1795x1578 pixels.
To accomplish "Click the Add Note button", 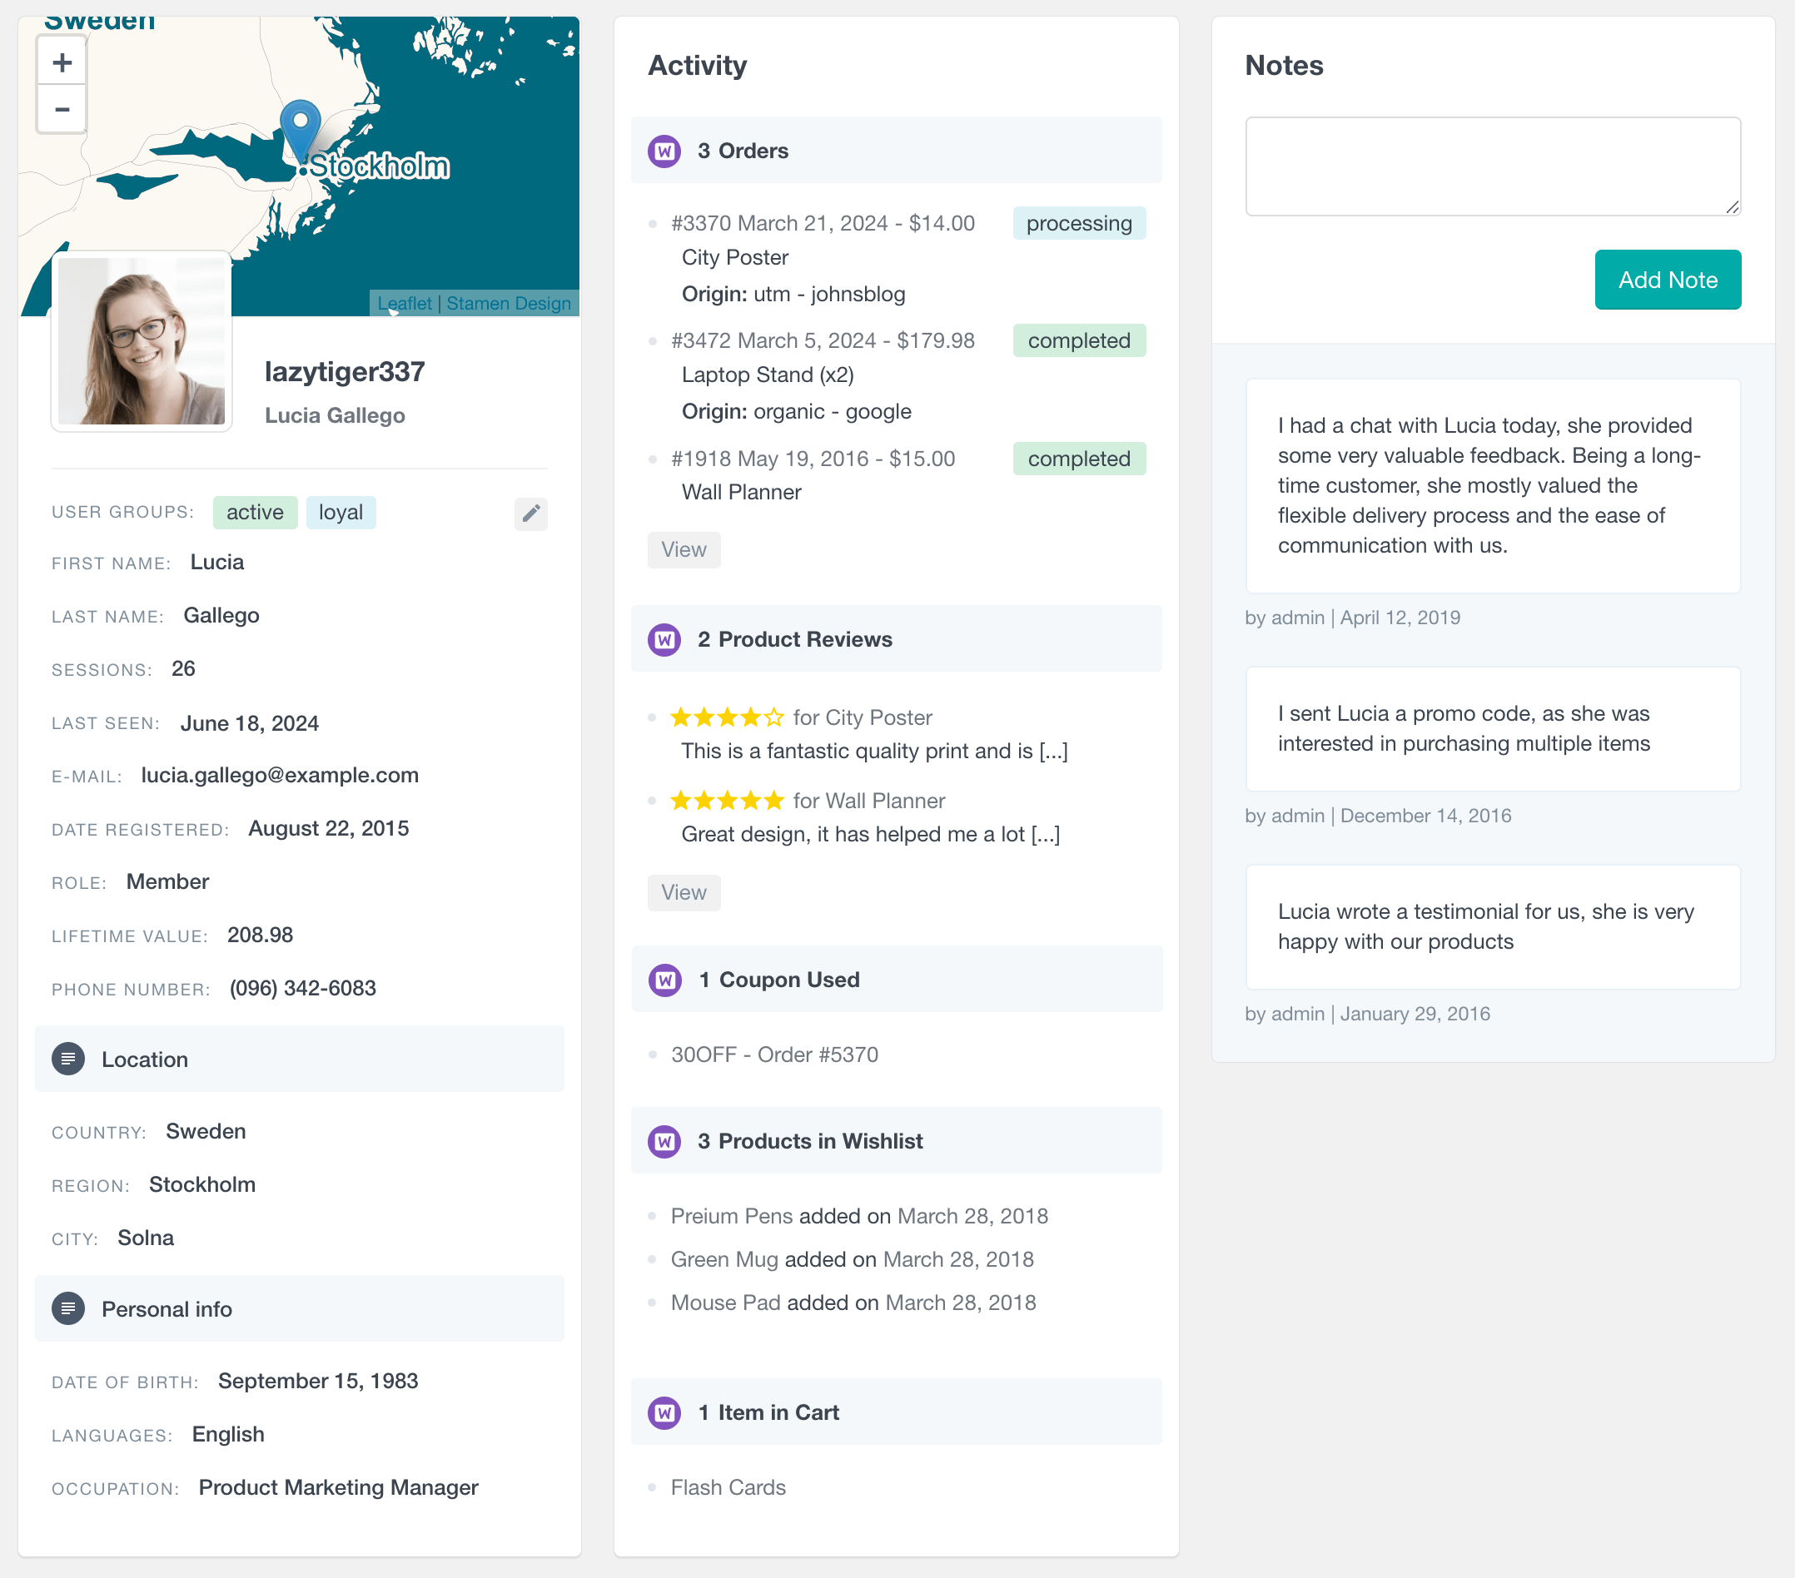I will (x=1667, y=280).
